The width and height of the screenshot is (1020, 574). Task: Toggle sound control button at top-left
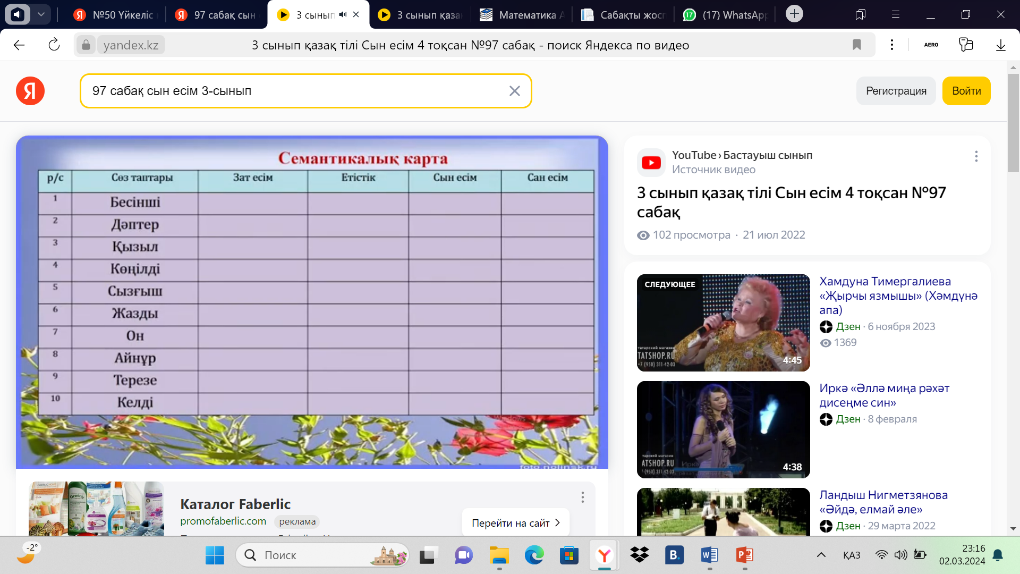click(18, 14)
